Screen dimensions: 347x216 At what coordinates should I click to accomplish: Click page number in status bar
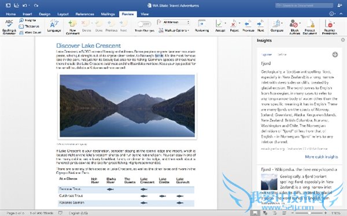pos(15,213)
